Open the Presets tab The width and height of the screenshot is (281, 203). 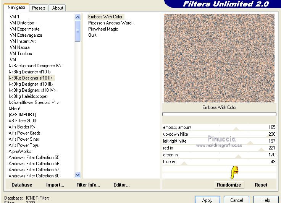click(39, 8)
